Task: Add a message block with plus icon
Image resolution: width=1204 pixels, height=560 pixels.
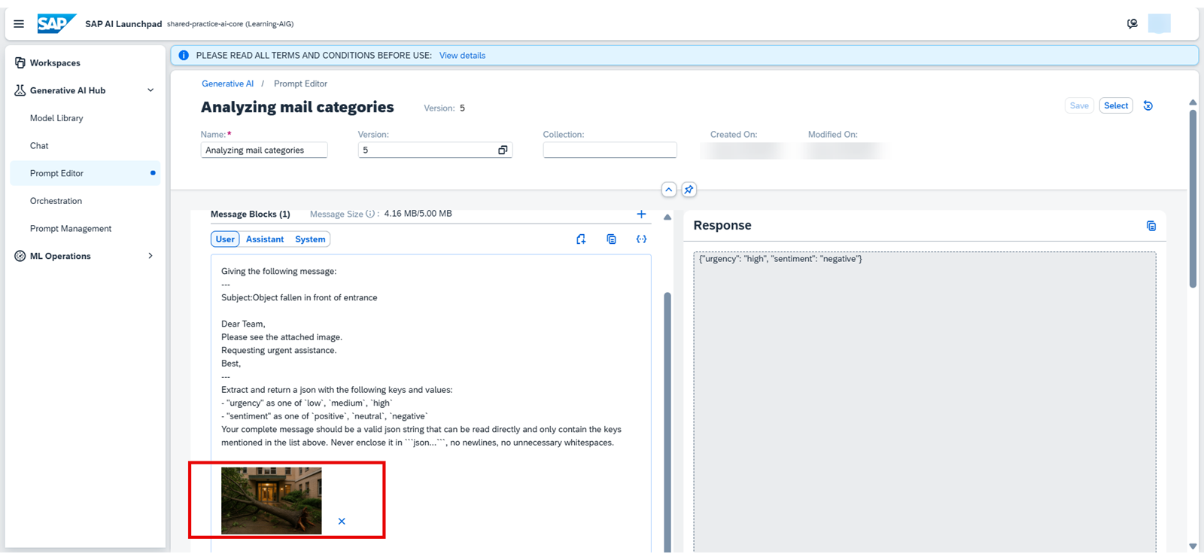Action: [x=641, y=215]
